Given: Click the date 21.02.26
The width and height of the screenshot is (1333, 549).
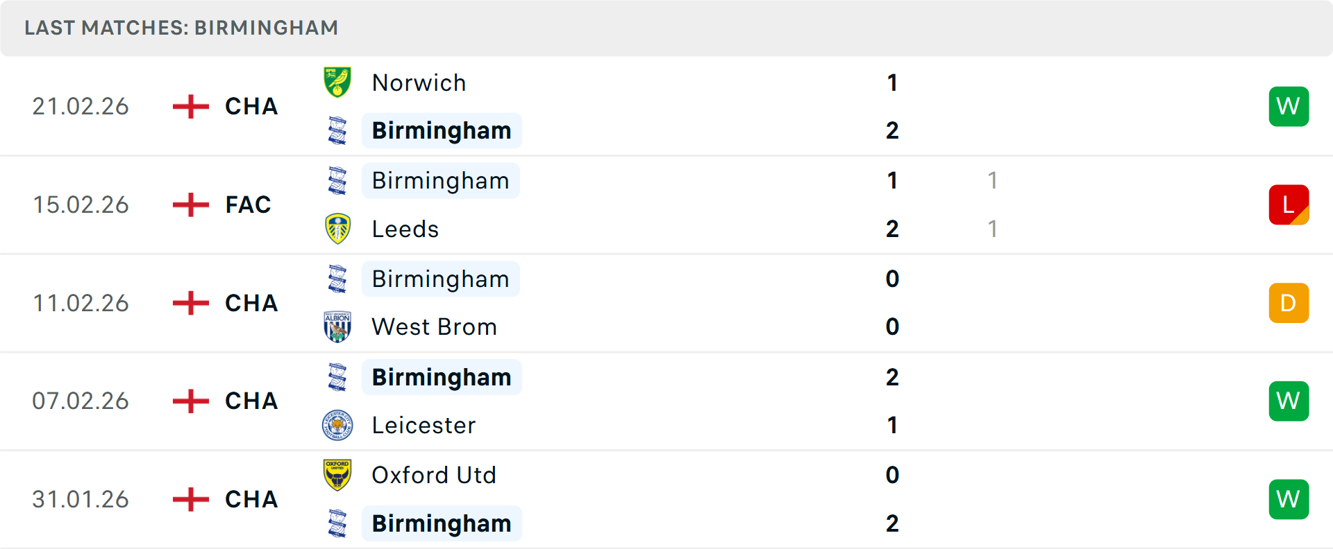Looking at the screenshot, I should pos(81,106).
